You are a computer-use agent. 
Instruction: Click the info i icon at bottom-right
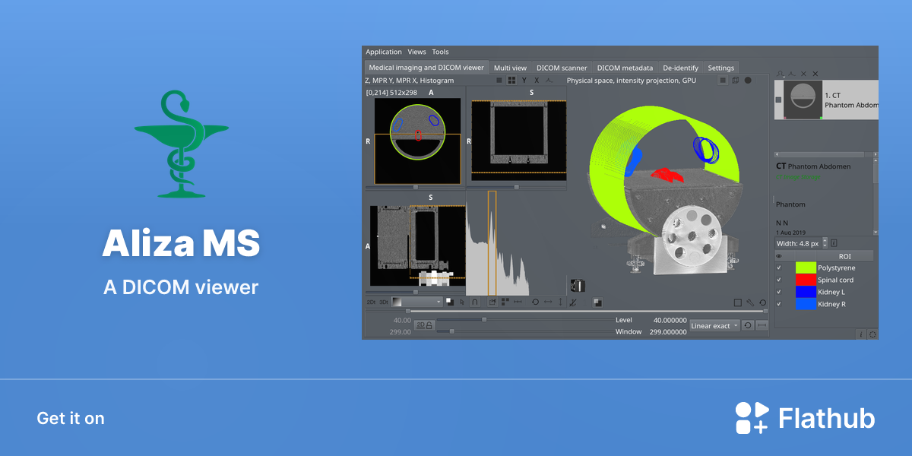(x=861, y=334)
